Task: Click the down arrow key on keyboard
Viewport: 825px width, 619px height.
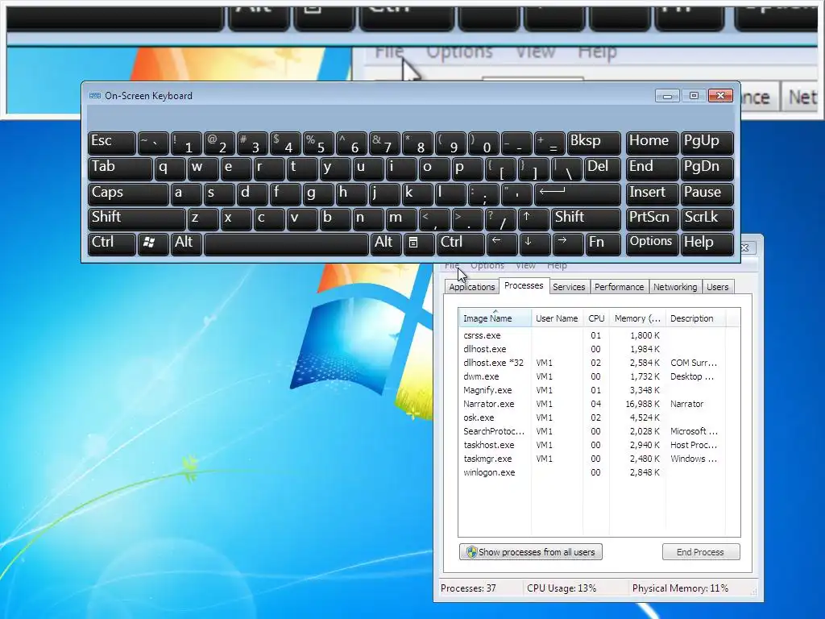Action: pyautogui.click(x=535, y=243)
